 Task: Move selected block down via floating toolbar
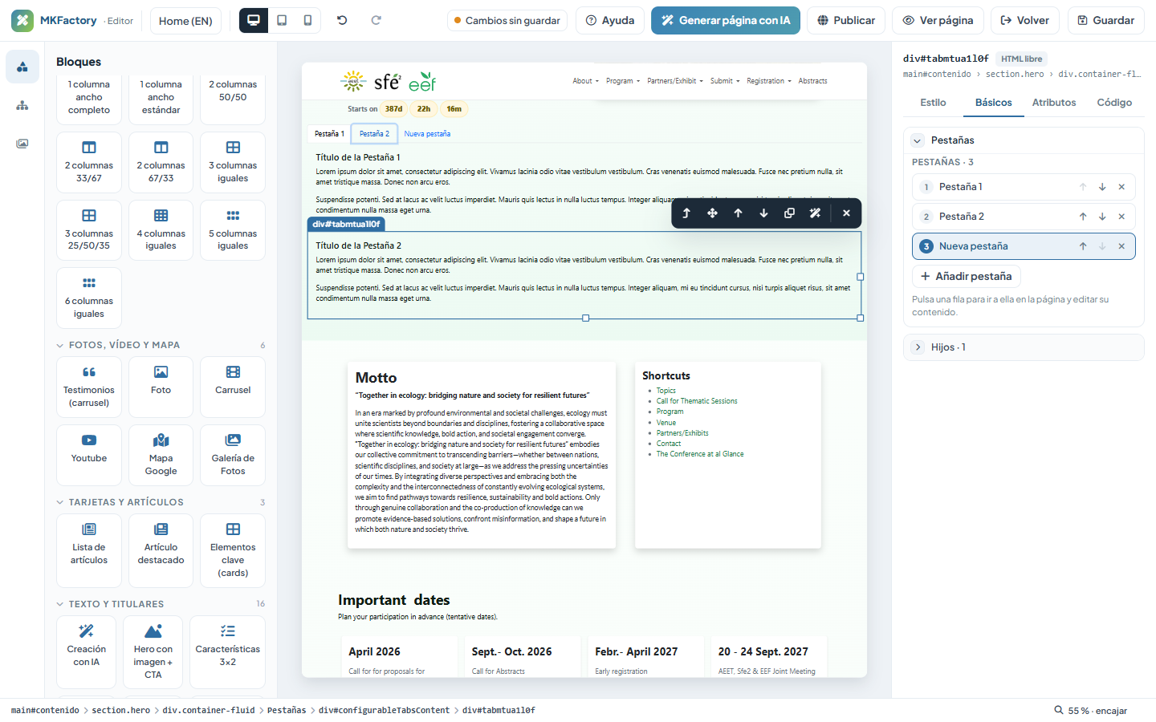point(763,213)
